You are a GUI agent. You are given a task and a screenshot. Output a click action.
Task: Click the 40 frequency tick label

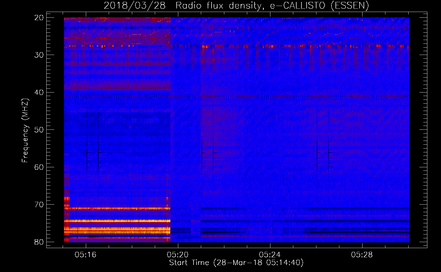click(x=39, y=92)
